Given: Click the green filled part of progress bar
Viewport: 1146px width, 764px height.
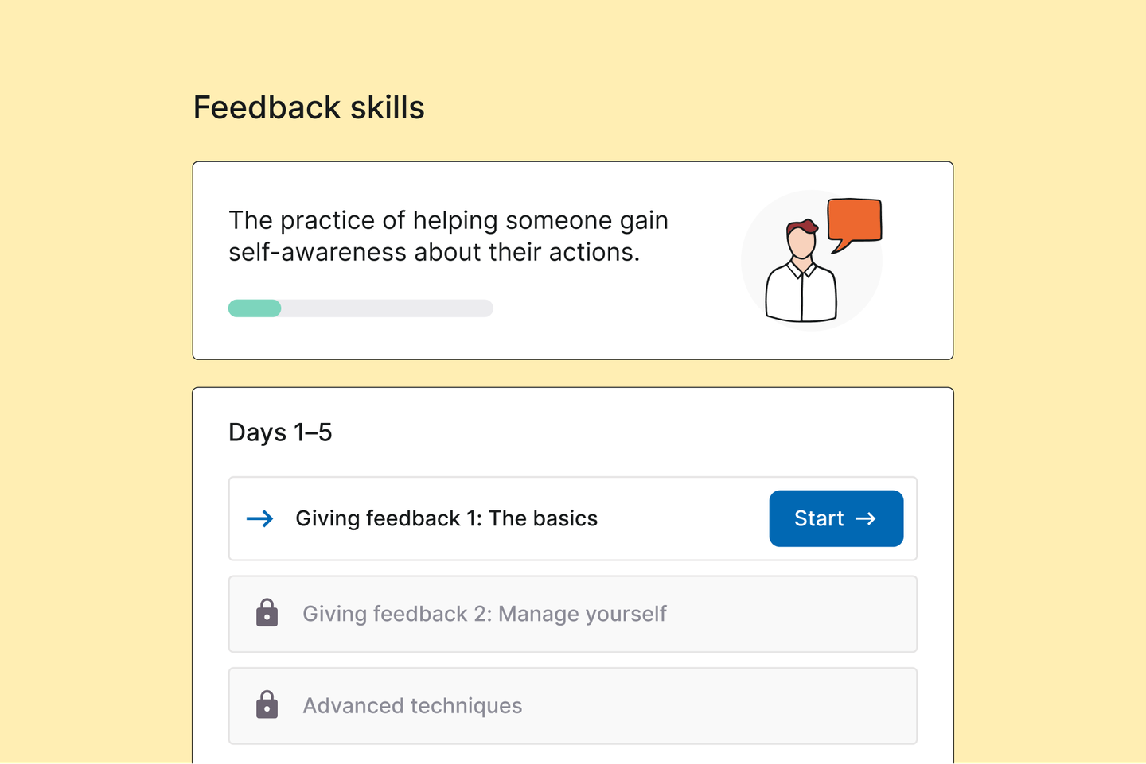Looking at the screenshot, I should click(255, 308).
